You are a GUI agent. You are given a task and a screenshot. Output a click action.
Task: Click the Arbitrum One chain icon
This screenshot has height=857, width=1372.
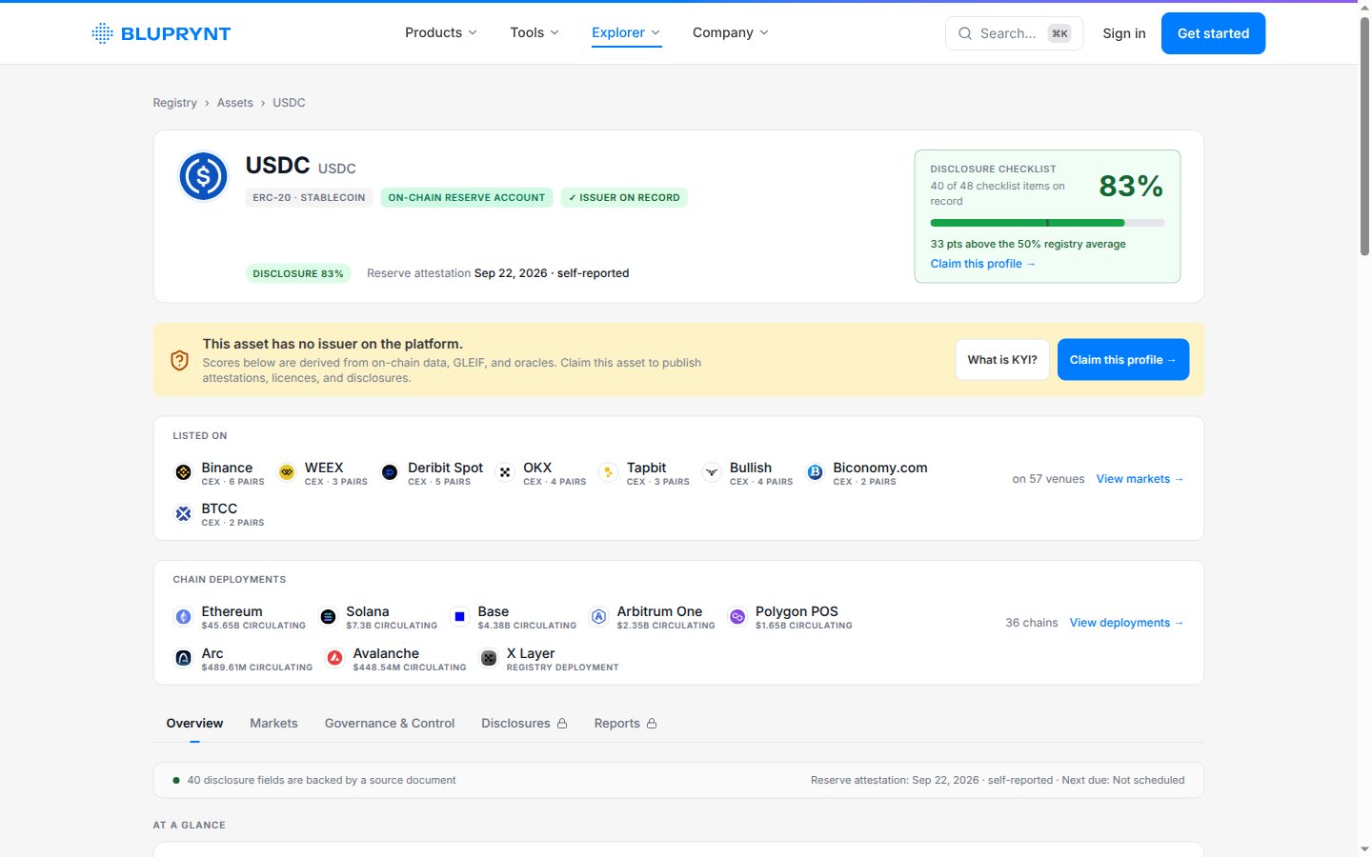[x=598, y=617]
